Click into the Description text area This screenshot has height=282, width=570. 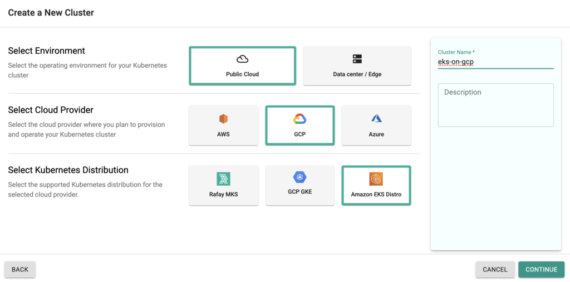coord(496,105)
